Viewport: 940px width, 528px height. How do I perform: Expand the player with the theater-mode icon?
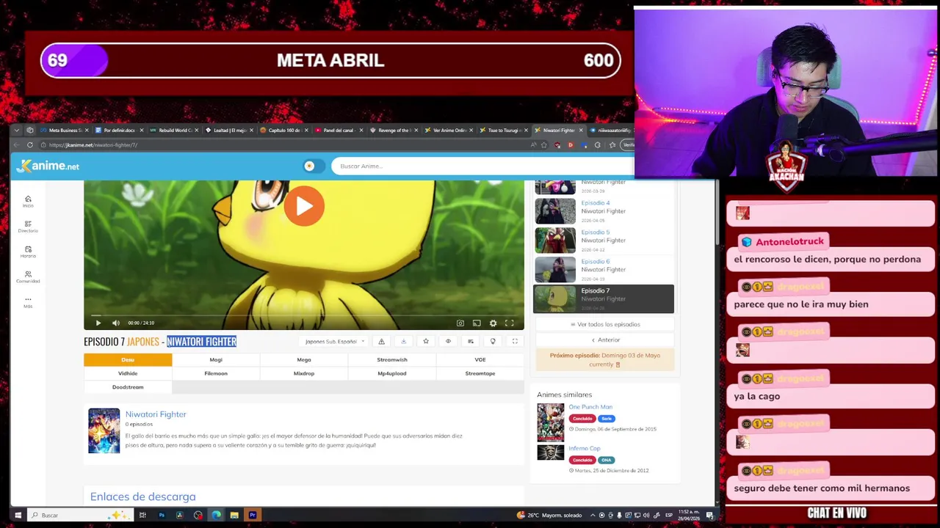pos(515,341)
